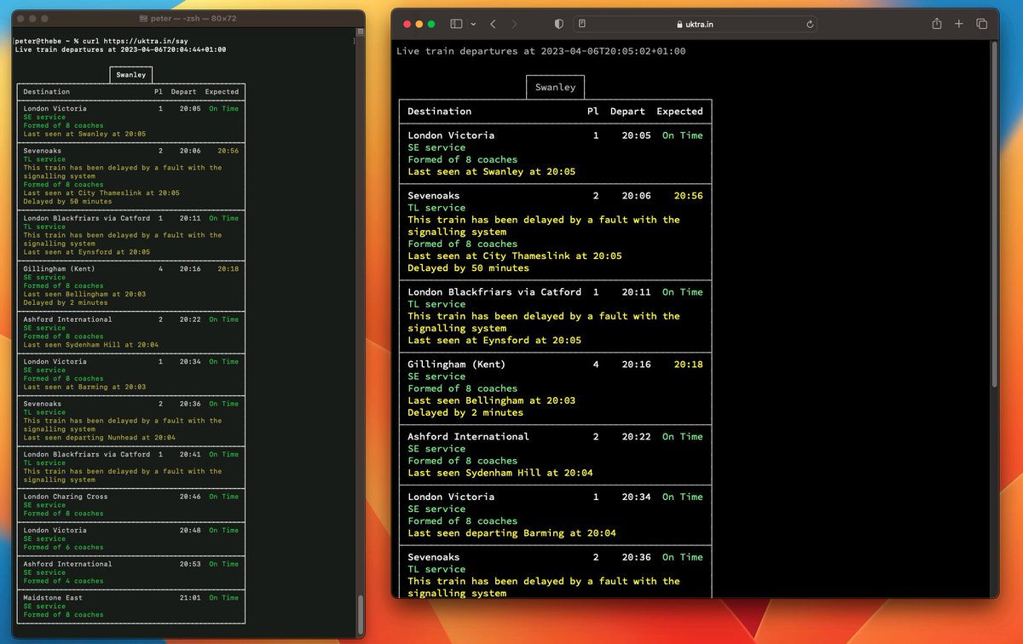Click 'Last seen at Barming at 20:03' in Terminal

(x=84, y=387)
